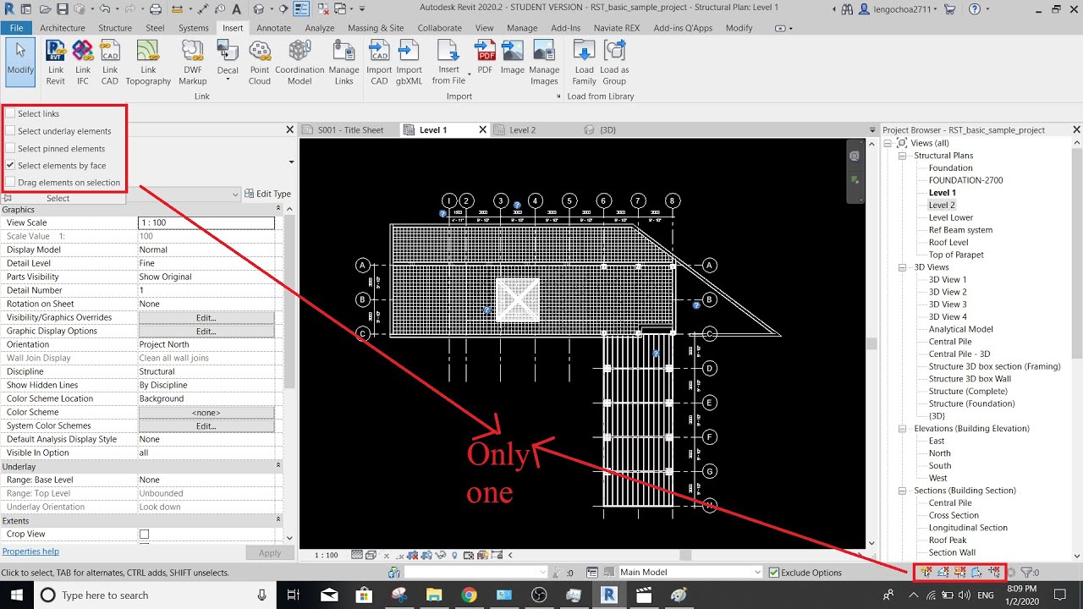This screenshot has height=609, width=1083.
Task: Click the View Scale value field
Action: click(x=206, y=222)
